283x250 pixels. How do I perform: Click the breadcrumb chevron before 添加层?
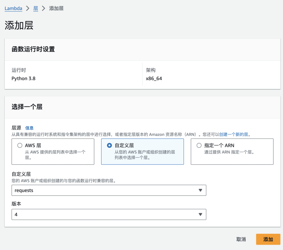point(43,9)
